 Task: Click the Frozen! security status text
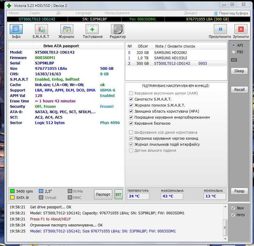[x=107, y=106]
